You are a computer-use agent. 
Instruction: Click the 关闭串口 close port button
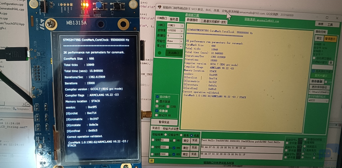pos(174,53)
